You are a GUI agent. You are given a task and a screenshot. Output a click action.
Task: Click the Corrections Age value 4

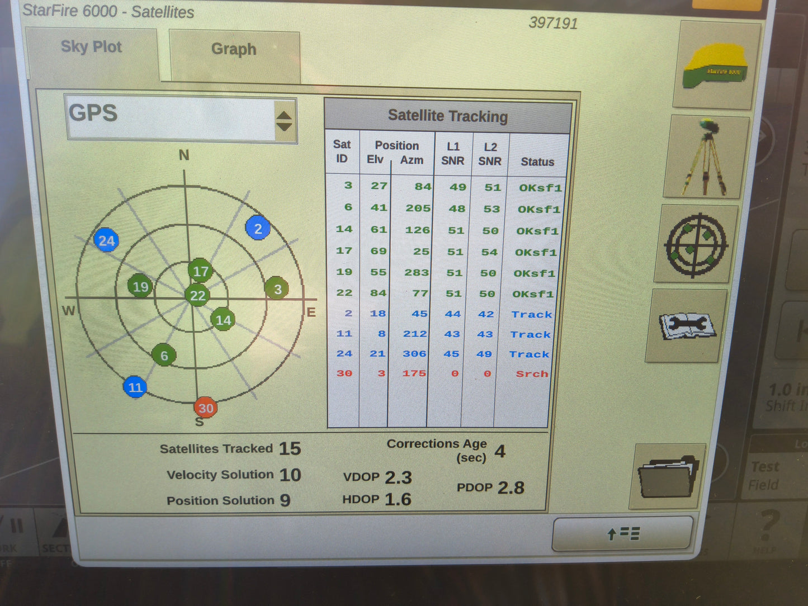pyautogui.click(x=500, y=451)
